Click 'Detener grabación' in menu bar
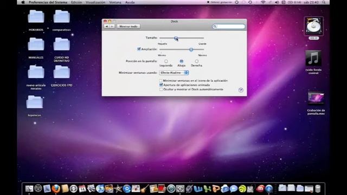 point(220,2)
